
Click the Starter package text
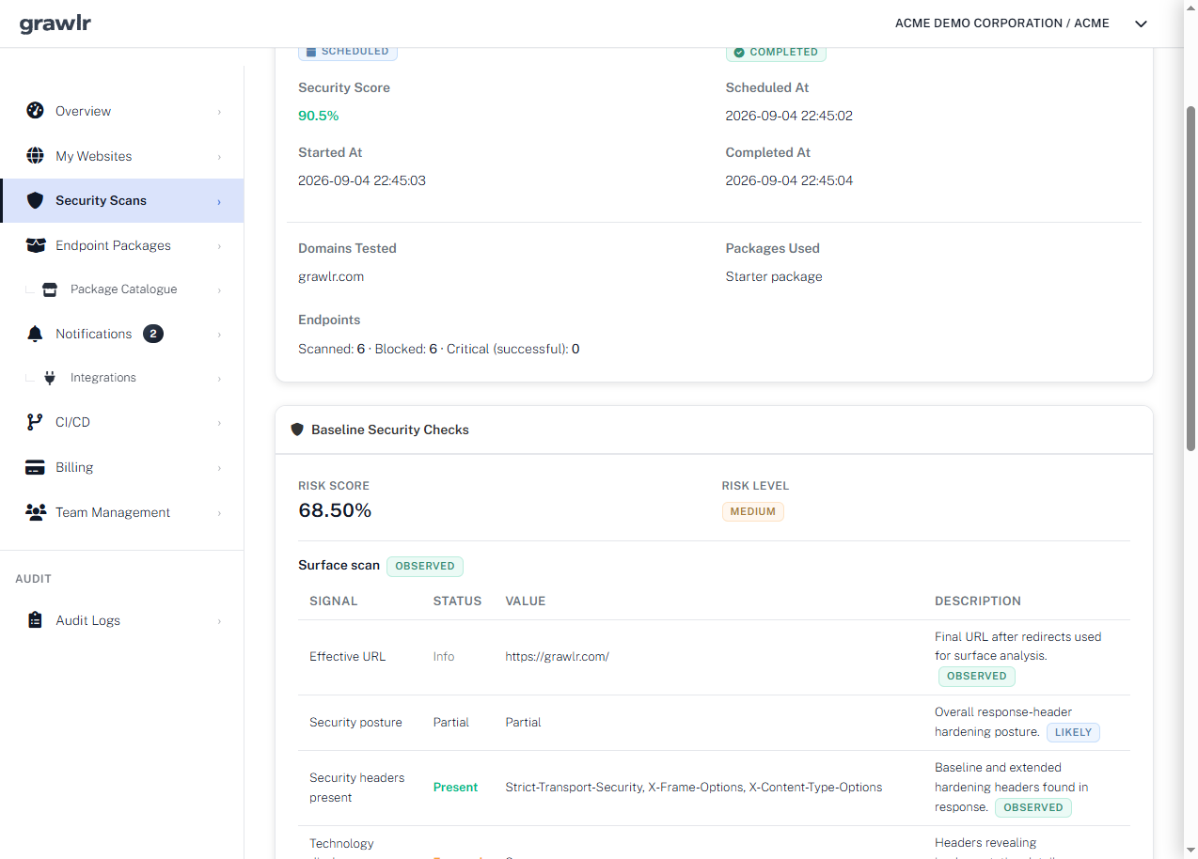774,276
